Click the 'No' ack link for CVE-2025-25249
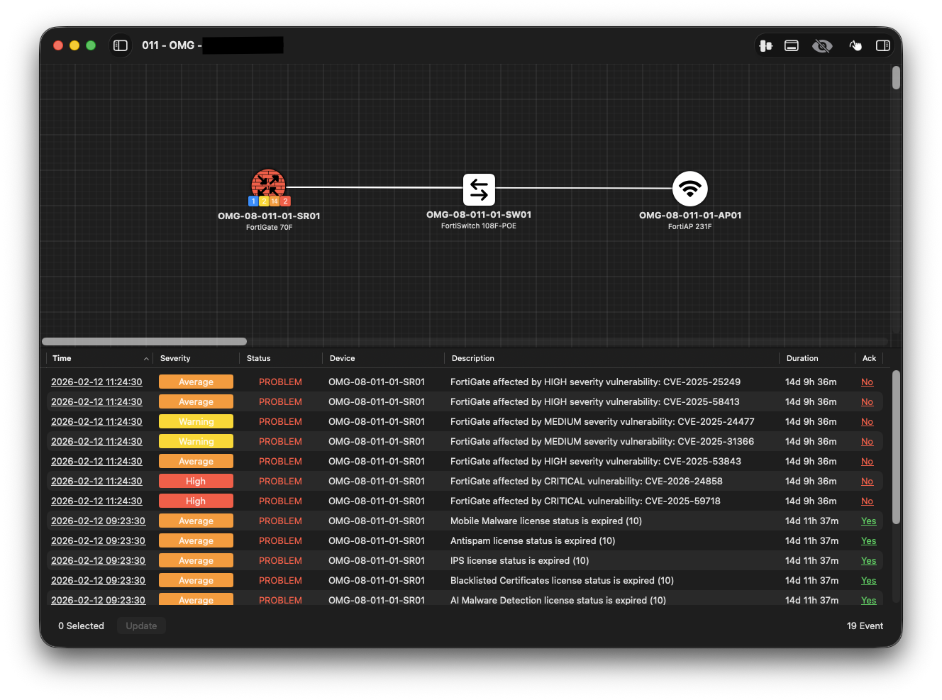The width and height of the screenshot is (942, 700). [867, 382]
